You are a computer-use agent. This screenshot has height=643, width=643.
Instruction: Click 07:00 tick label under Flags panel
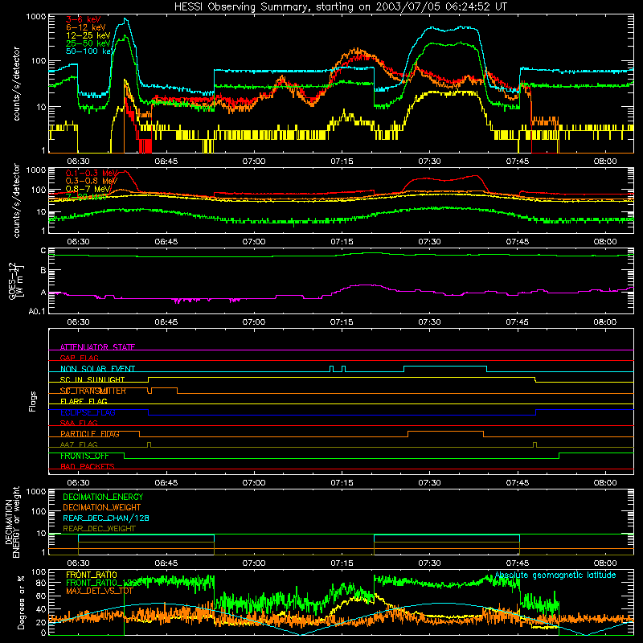254,483
